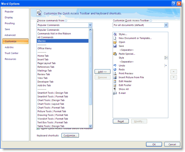Click the Show All paragraph mark icon
Screen dimensions: 185x152
115,89
